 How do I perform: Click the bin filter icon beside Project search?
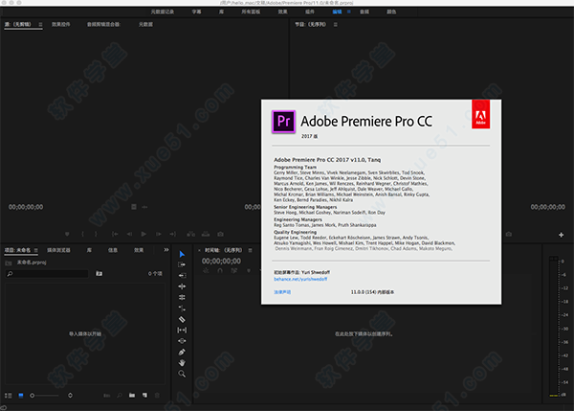(99, 273)
